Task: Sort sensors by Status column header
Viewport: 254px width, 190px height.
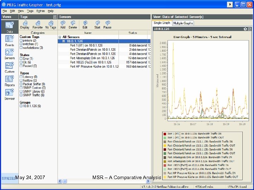Action: tap(133, 33)
